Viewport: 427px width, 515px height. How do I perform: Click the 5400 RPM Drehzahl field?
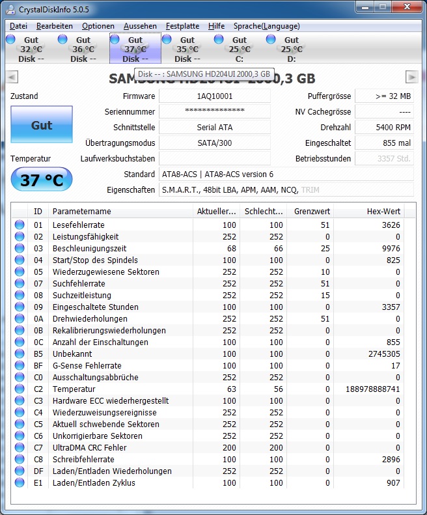(384, 127)
